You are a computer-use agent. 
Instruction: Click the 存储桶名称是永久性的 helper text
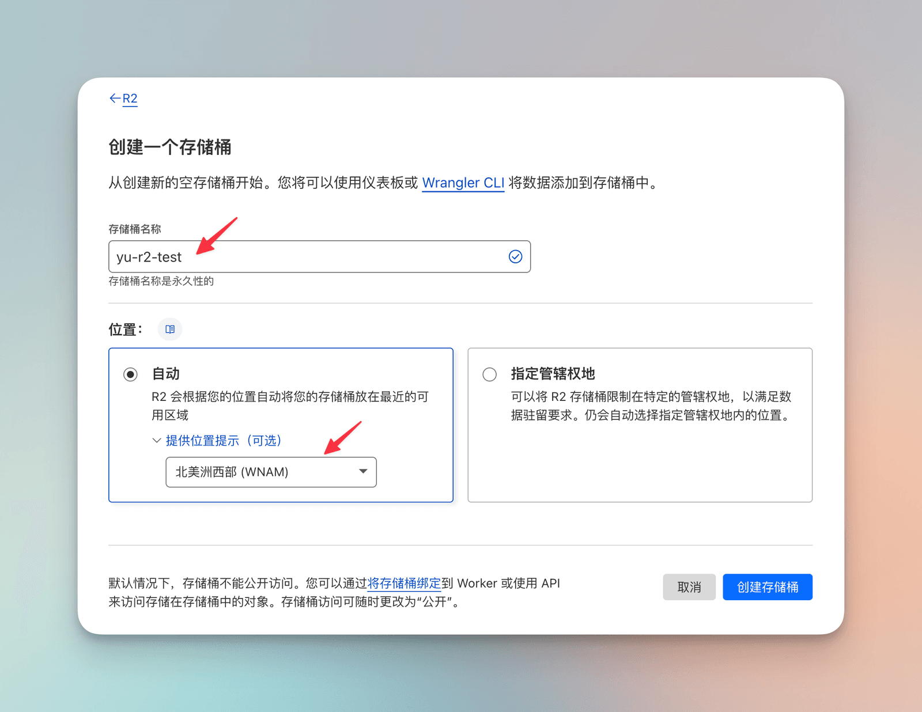(161, 281)
